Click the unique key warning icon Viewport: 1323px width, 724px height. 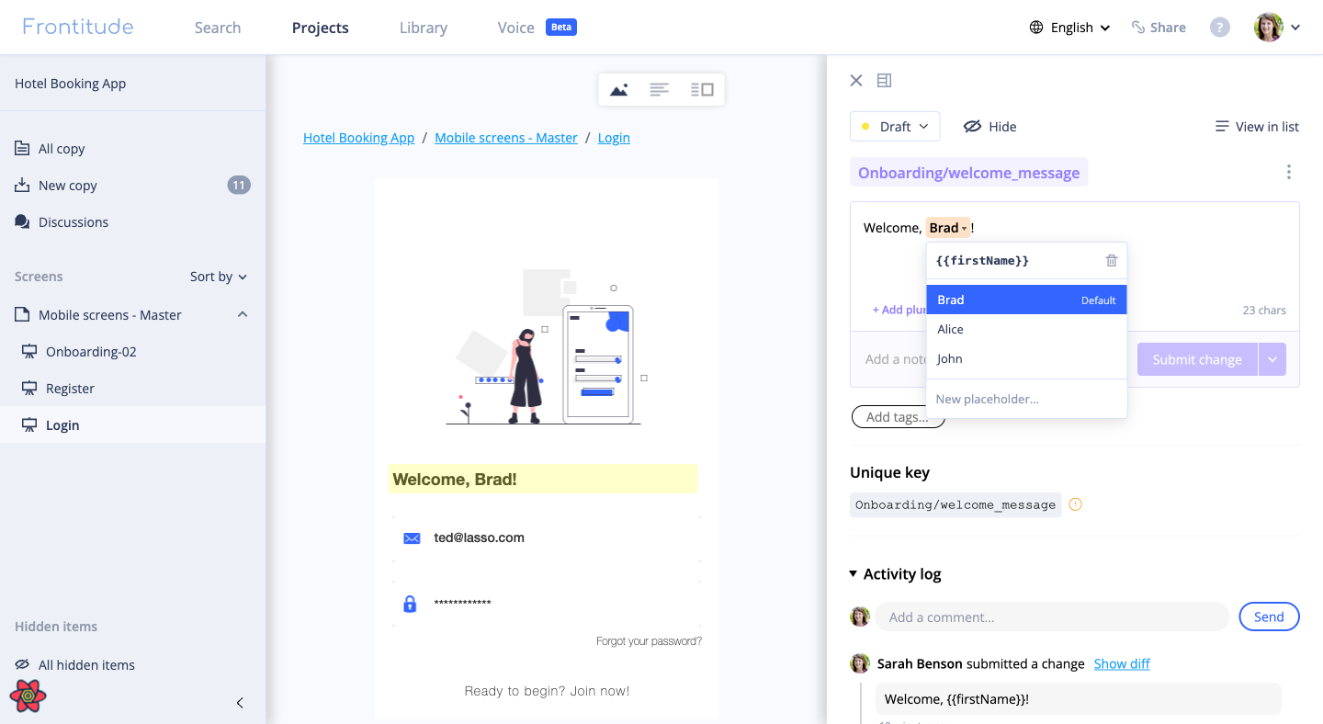tap(1075, 504)
